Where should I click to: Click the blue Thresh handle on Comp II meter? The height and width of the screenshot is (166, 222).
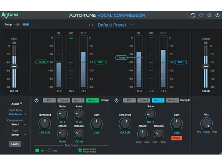[121, 58]
